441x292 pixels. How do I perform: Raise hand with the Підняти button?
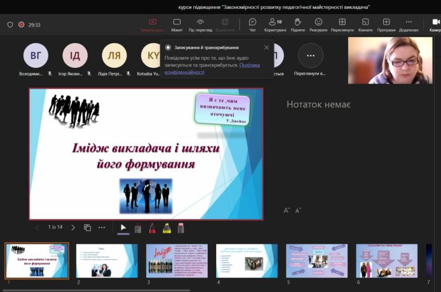(x=297, y=25)
